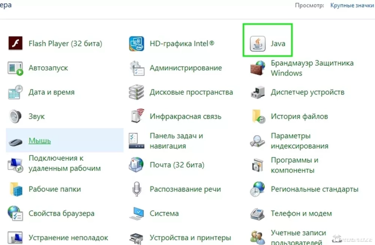Select the Дата и время calendar icon
The height and width of the screenshot is (245, 375).
coord(16,92)
